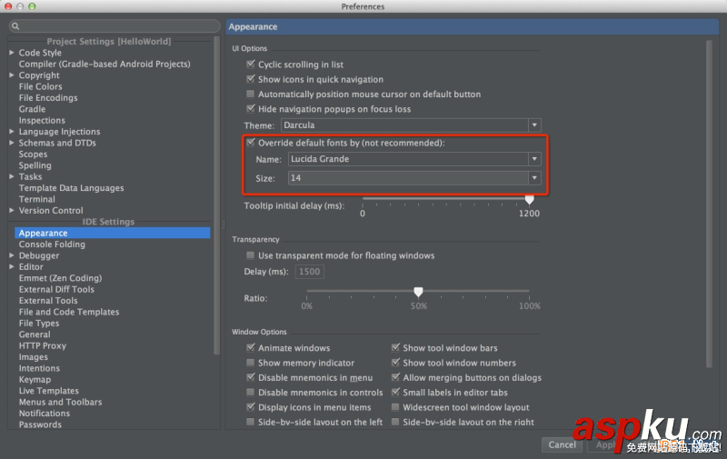Viewport: 727px width, 459px height.
Task: Expand the Debugger settings node
Action: point(12,255)
